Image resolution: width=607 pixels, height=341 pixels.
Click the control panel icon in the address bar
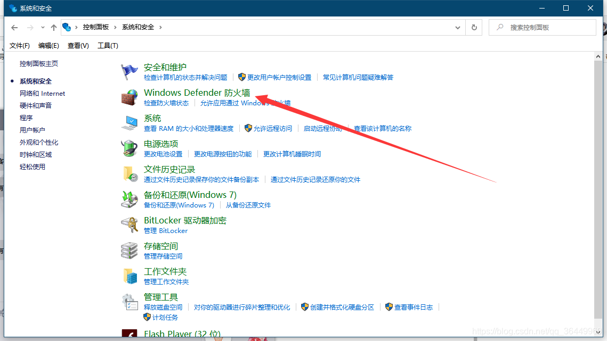[x=67, y=27]
